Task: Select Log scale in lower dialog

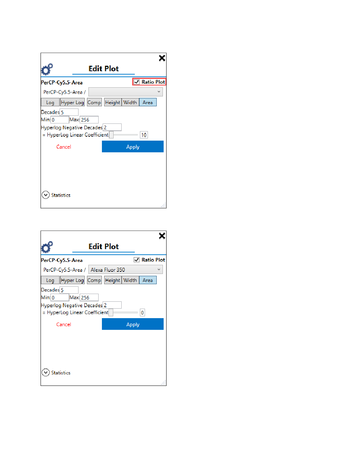Action: click(50, 280)
